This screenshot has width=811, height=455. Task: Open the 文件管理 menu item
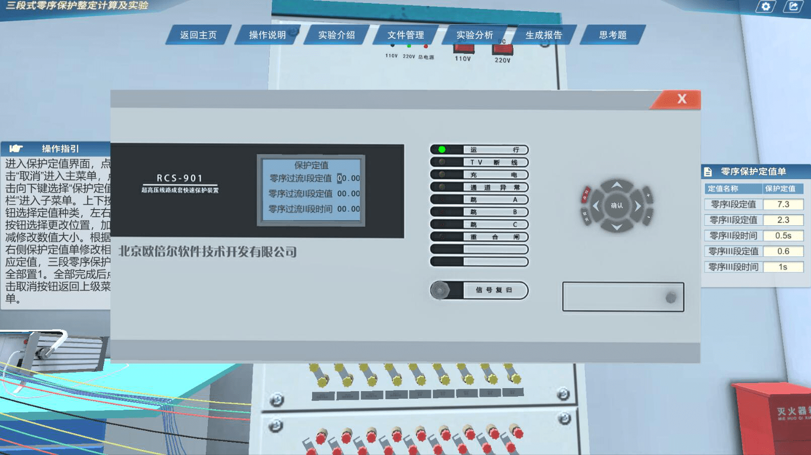(x=405, y=35)
